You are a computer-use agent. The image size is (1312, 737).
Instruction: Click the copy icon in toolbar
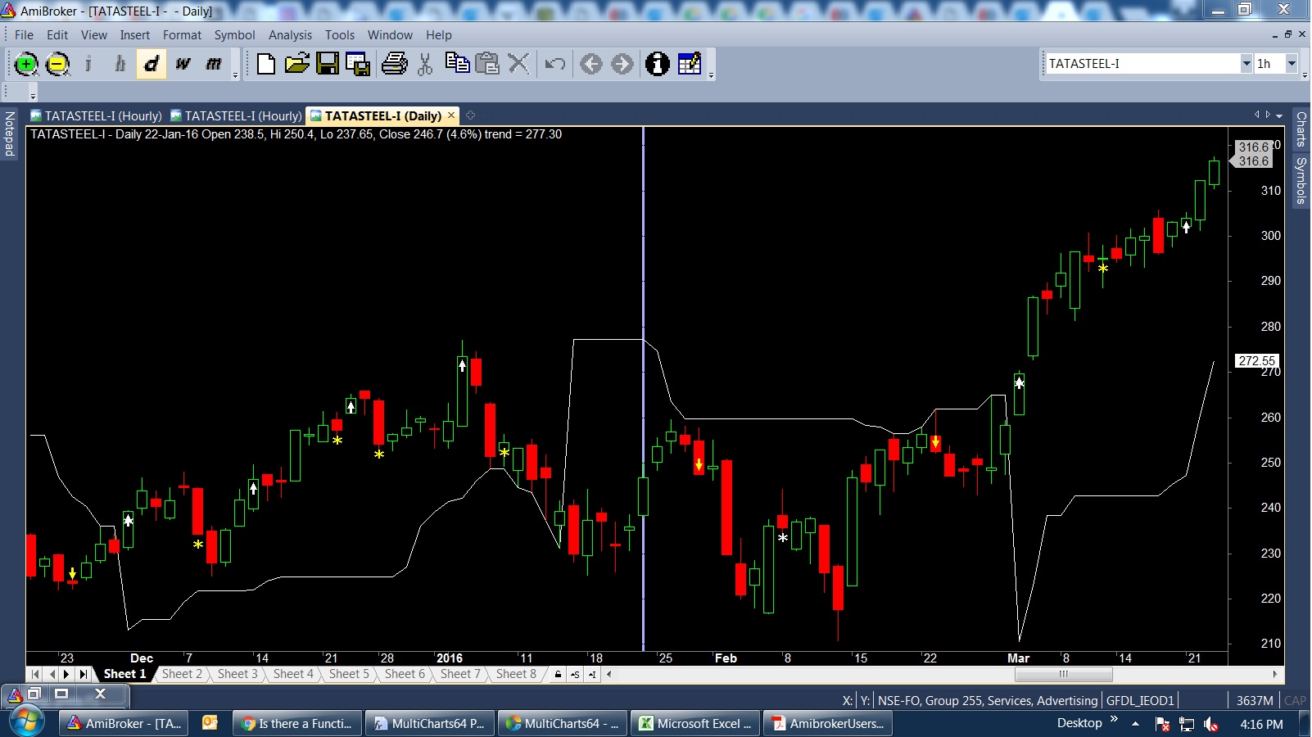coord(457,64)
